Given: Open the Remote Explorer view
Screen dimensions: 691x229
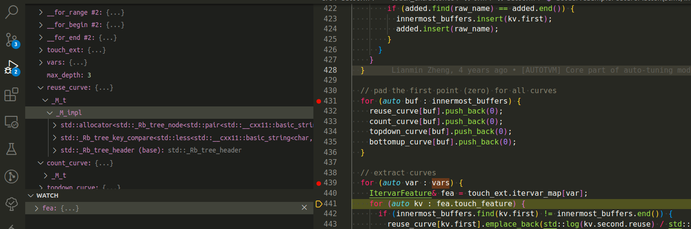Looking at the screenshot, I should tap(12, 122).
